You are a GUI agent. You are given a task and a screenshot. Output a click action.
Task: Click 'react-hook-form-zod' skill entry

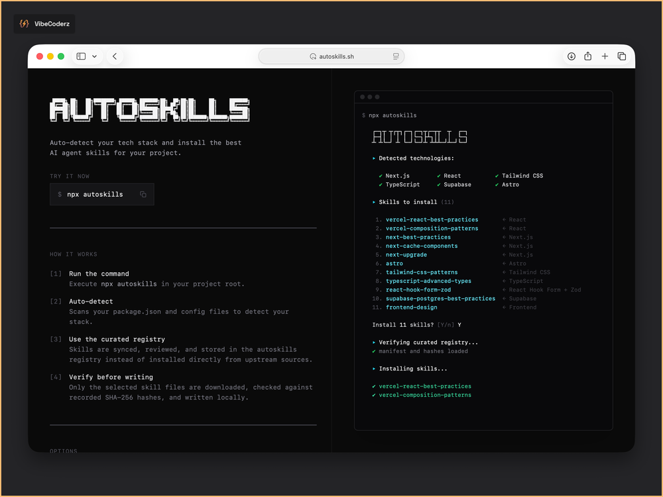pos(418,290)
